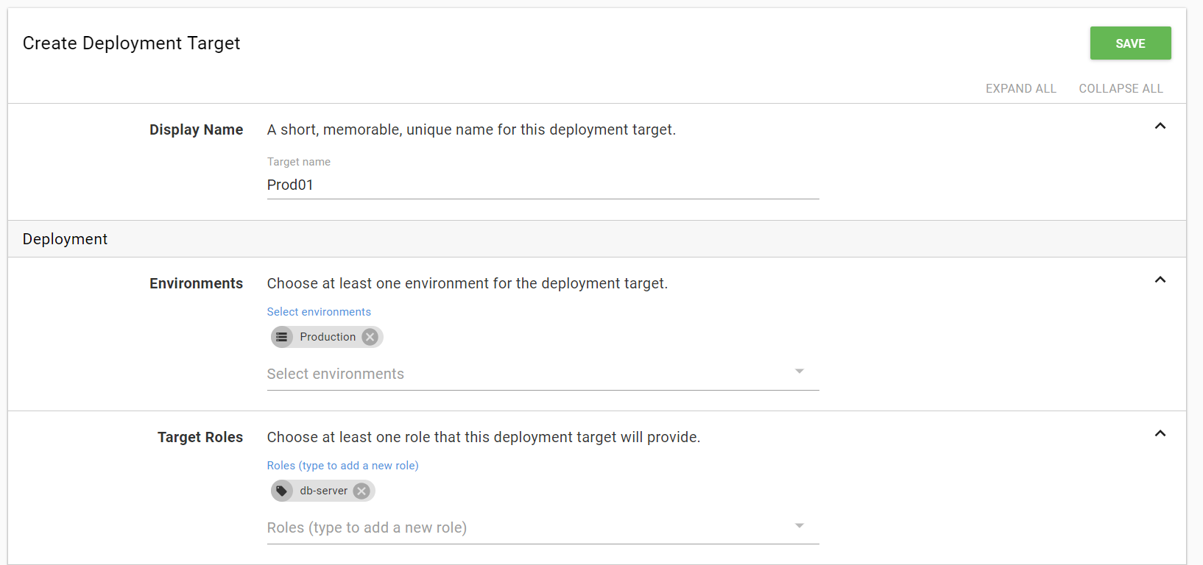This screenshot has width=1203, height=565.
Task: Select the db-server chip label
Action: [323, 491]
